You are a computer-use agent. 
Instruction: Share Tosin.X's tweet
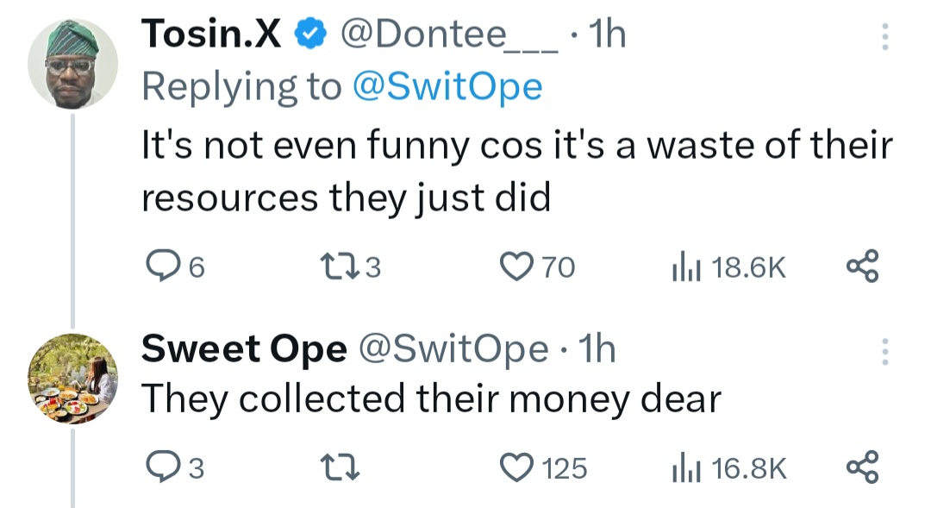click(862, 267)
